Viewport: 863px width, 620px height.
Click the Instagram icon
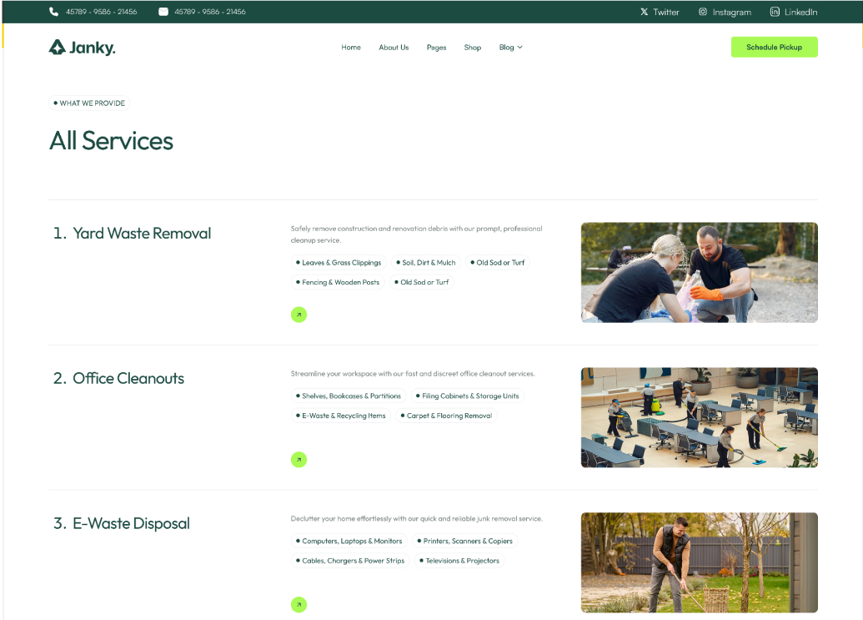pos(703,12)
